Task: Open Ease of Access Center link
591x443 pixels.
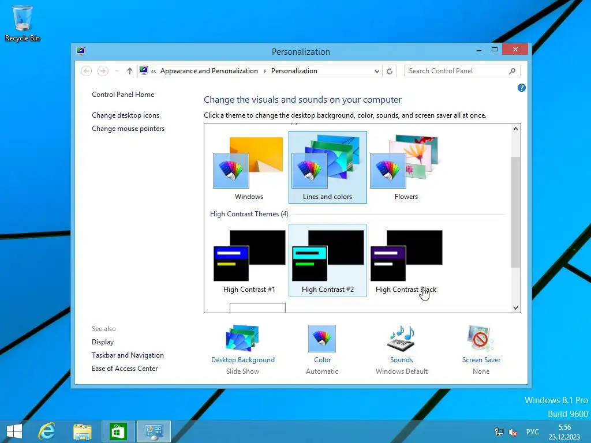Action: [x=125, y=369]
